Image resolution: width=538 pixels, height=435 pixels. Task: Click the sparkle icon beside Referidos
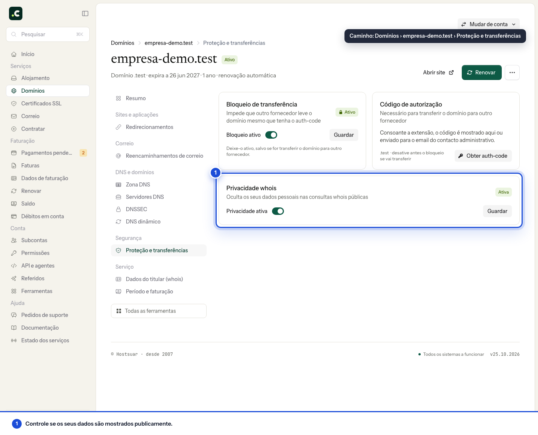pyautogui.click(x=14, y=278)
